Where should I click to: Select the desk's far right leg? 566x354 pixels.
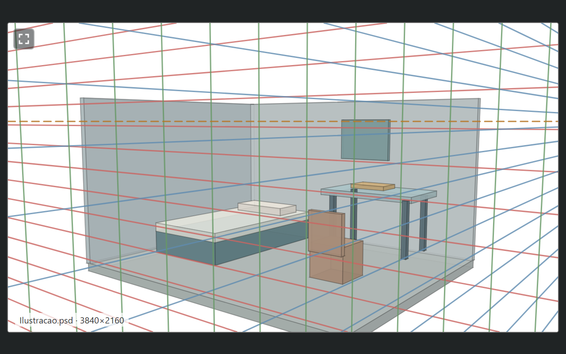[424, 226]
